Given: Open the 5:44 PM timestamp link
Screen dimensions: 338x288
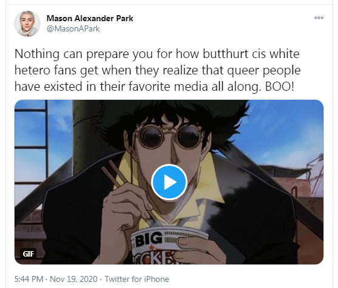Looking at the screenshot, I should point(29,279).
